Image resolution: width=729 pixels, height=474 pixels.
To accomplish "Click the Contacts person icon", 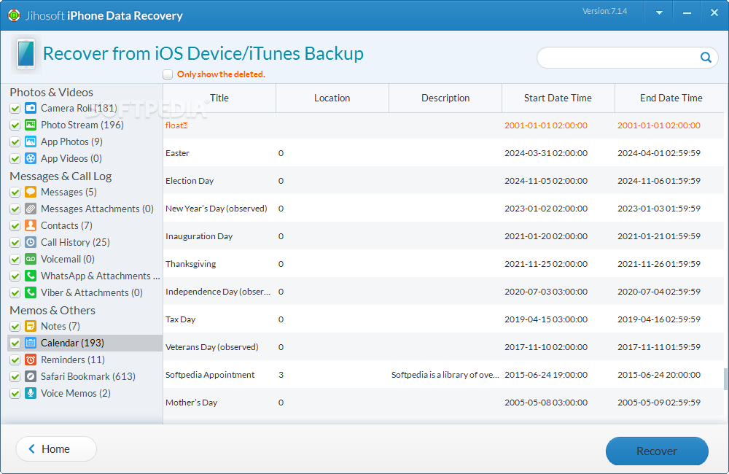I will point(31,225).
